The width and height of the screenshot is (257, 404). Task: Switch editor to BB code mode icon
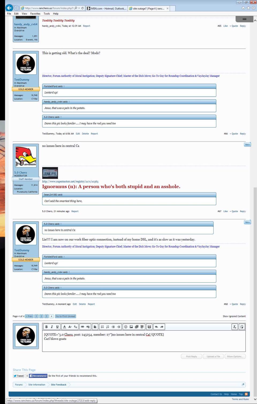point(242,327)
